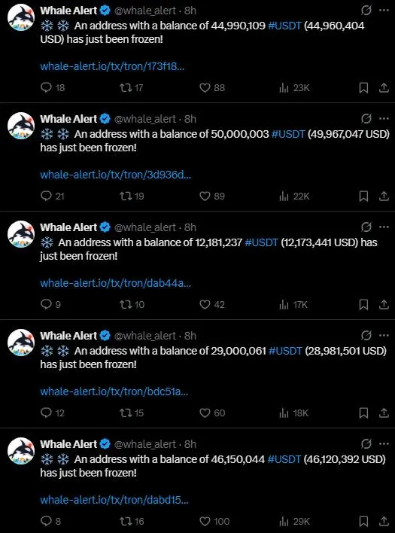Click the Whale Alert avatar on the first tweet
This screenshot has width=395, height=533.
coord(21,17)
